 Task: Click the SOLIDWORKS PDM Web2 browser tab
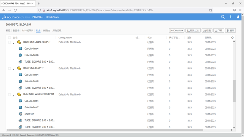[x=18, y=4]
